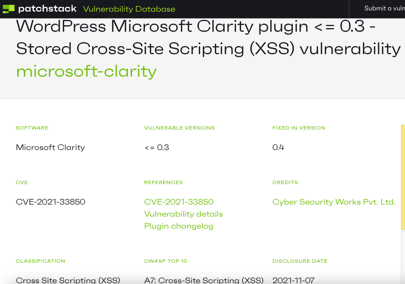Viewport: 405px width, 284px height.
Task: Click the CREDITS section label
Action: (x=285, y=183)
